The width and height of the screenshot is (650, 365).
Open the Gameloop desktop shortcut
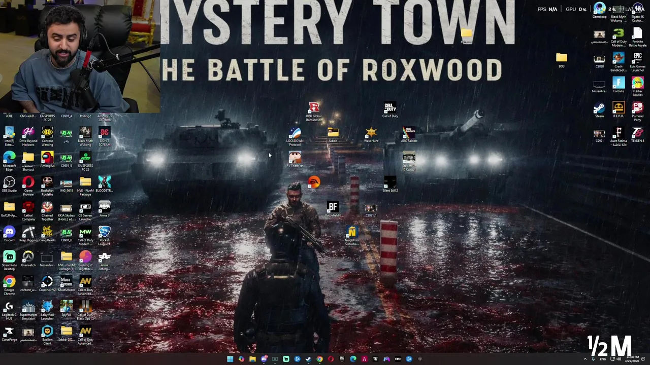[599, 11]
